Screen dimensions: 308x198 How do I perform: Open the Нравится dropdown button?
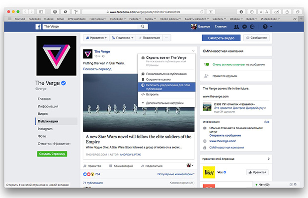coord(96,38)
